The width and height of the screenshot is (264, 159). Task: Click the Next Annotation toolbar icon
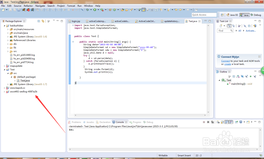161,10
